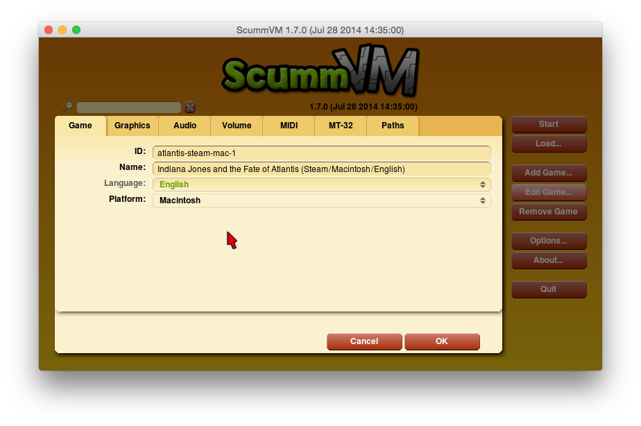Open the Language dropdown showing English
Screen dimensions: 641x426
tap(322, 185)
